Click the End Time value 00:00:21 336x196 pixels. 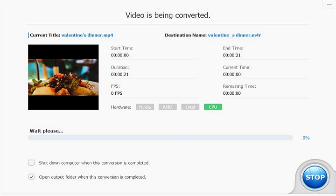point(231,55)
